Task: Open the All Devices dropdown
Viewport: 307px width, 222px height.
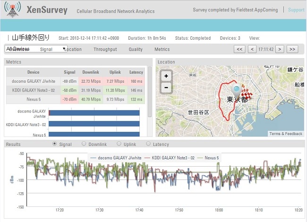Action: tap(36, 49)
